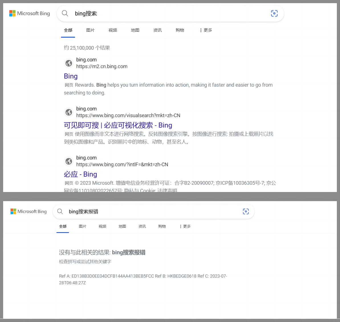
Task: Click the Bing logo on the error results page
Action: [x=28, y=211]
